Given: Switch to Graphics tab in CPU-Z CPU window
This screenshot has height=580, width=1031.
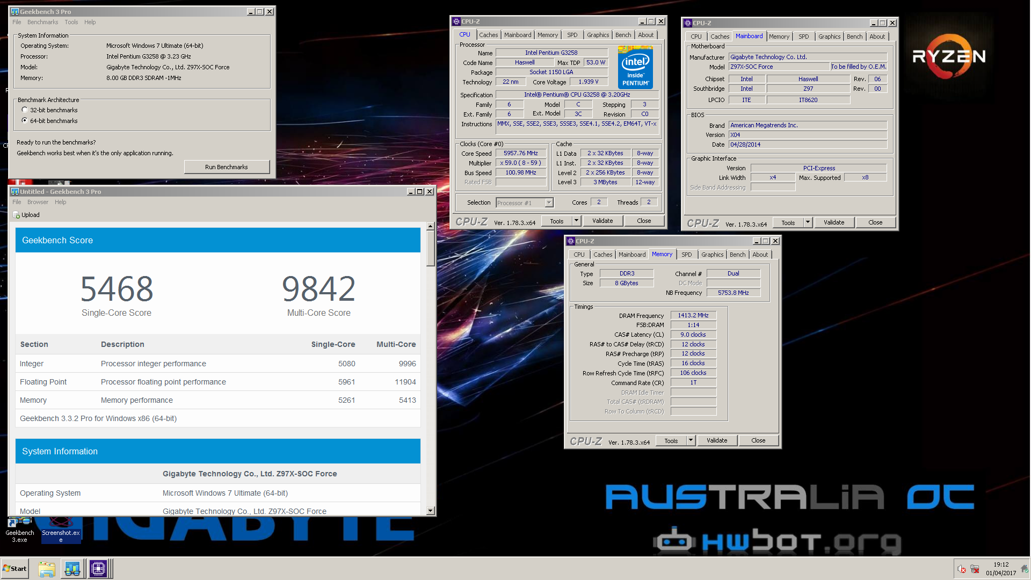Looking at the screenshot, I should (x=598, y=35).
